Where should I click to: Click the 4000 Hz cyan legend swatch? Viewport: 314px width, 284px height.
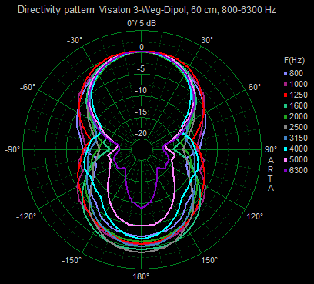286,149
